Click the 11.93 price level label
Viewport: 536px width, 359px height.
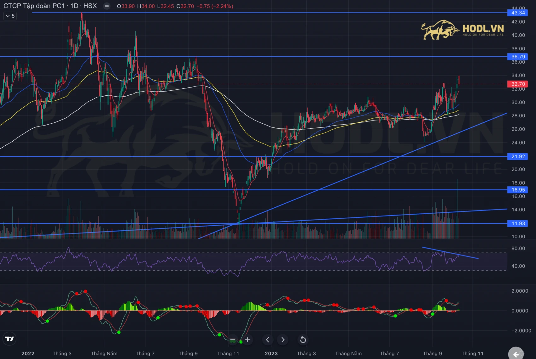click(x=518, y=223)
